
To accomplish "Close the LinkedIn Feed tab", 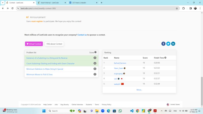I will [x=97, y=3].
